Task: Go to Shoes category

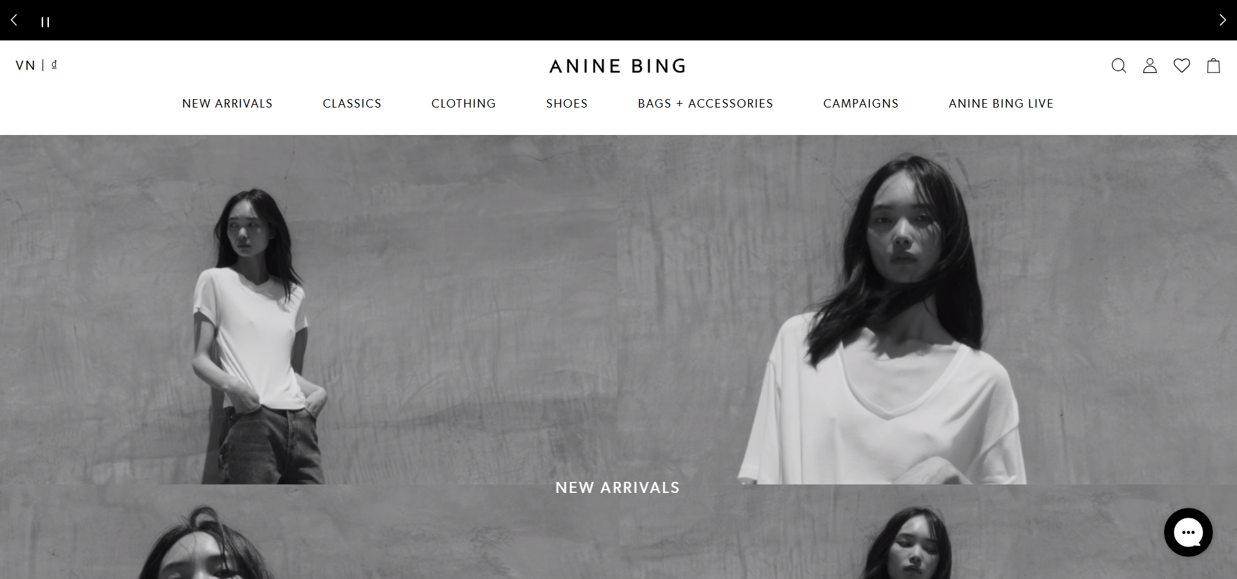Action: (x=567, y=104)
